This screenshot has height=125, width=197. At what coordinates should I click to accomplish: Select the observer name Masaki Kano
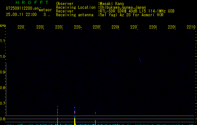coord(112,4)
